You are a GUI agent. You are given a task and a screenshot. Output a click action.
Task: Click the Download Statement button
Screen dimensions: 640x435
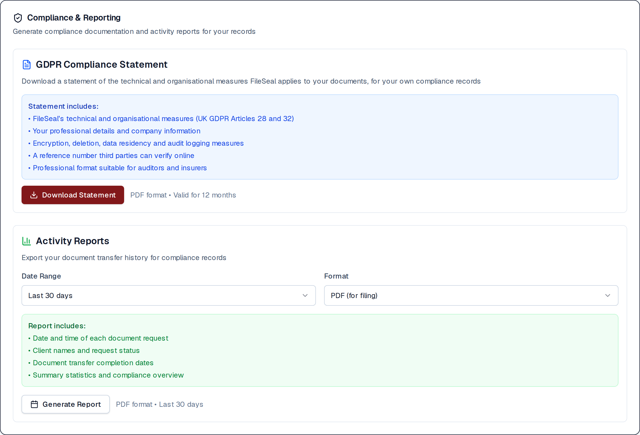click(73, 195)
